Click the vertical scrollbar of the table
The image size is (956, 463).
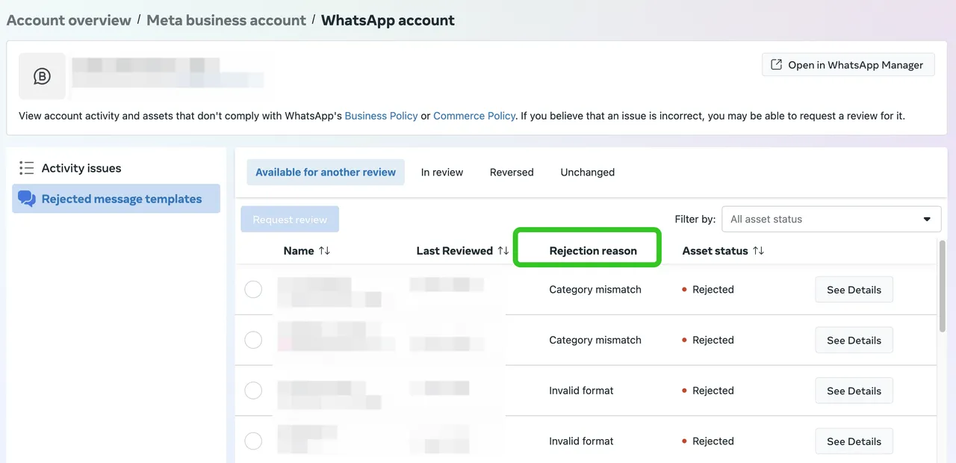tap(941, 284)
